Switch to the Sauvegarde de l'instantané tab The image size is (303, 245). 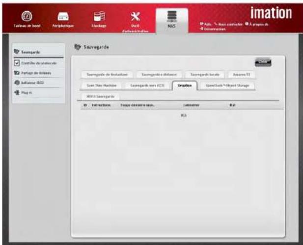107,74
